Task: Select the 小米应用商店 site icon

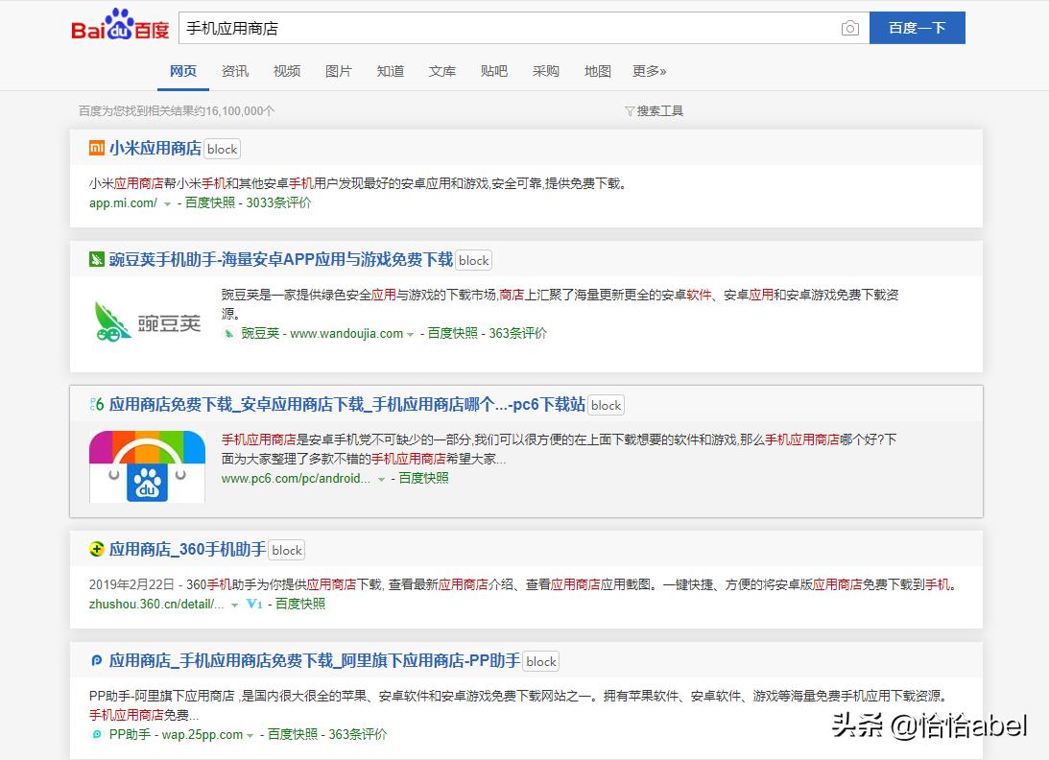Action: [96, 148]
